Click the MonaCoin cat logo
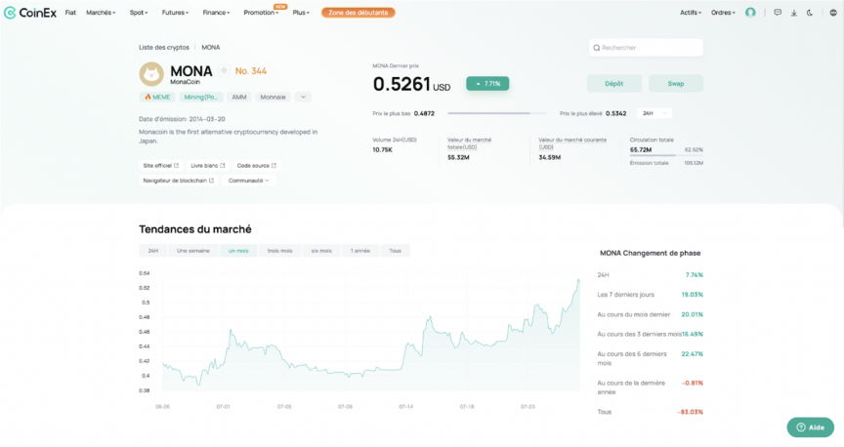Viewport: 844px width, 447px height. pyautogui.click(x=151, y=74)
